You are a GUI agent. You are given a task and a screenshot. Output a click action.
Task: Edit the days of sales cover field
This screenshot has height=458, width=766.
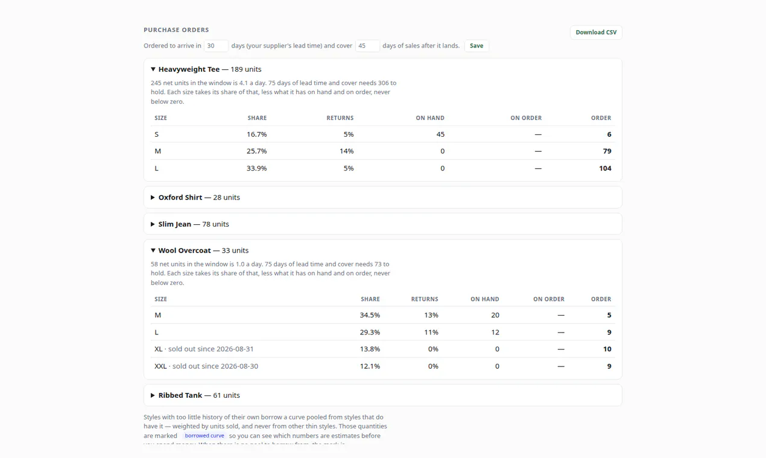pos(367,46)
